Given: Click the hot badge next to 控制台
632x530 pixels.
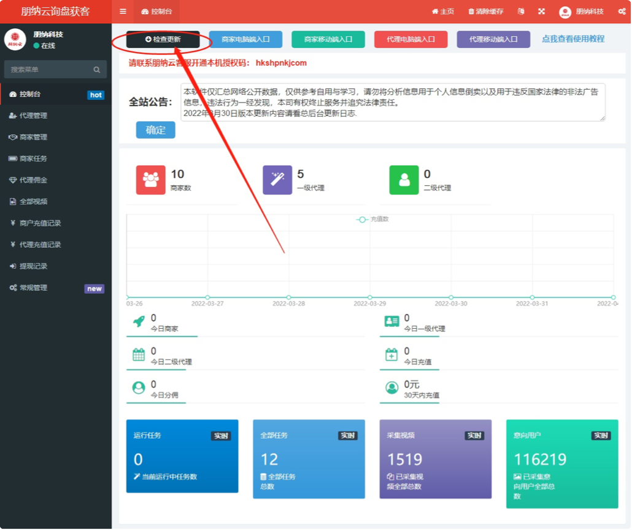Looking at the screenshot, I should coord(96,95).
